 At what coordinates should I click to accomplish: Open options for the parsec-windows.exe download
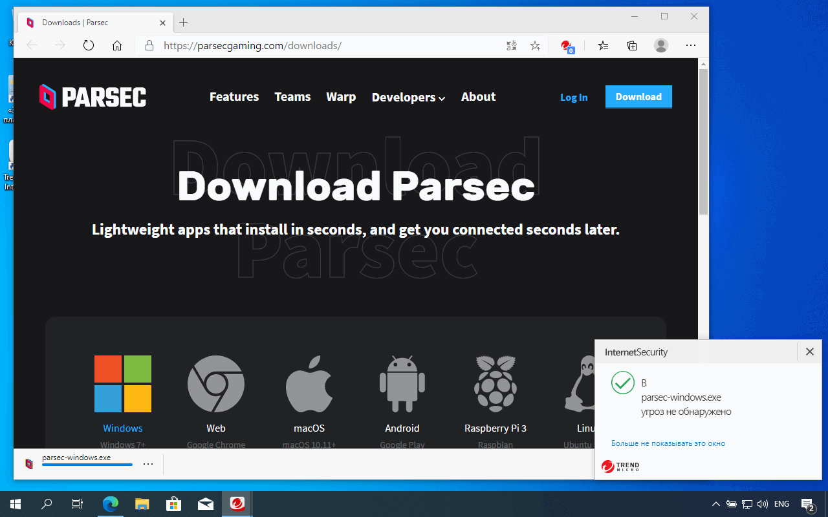(x=148, y=464)
